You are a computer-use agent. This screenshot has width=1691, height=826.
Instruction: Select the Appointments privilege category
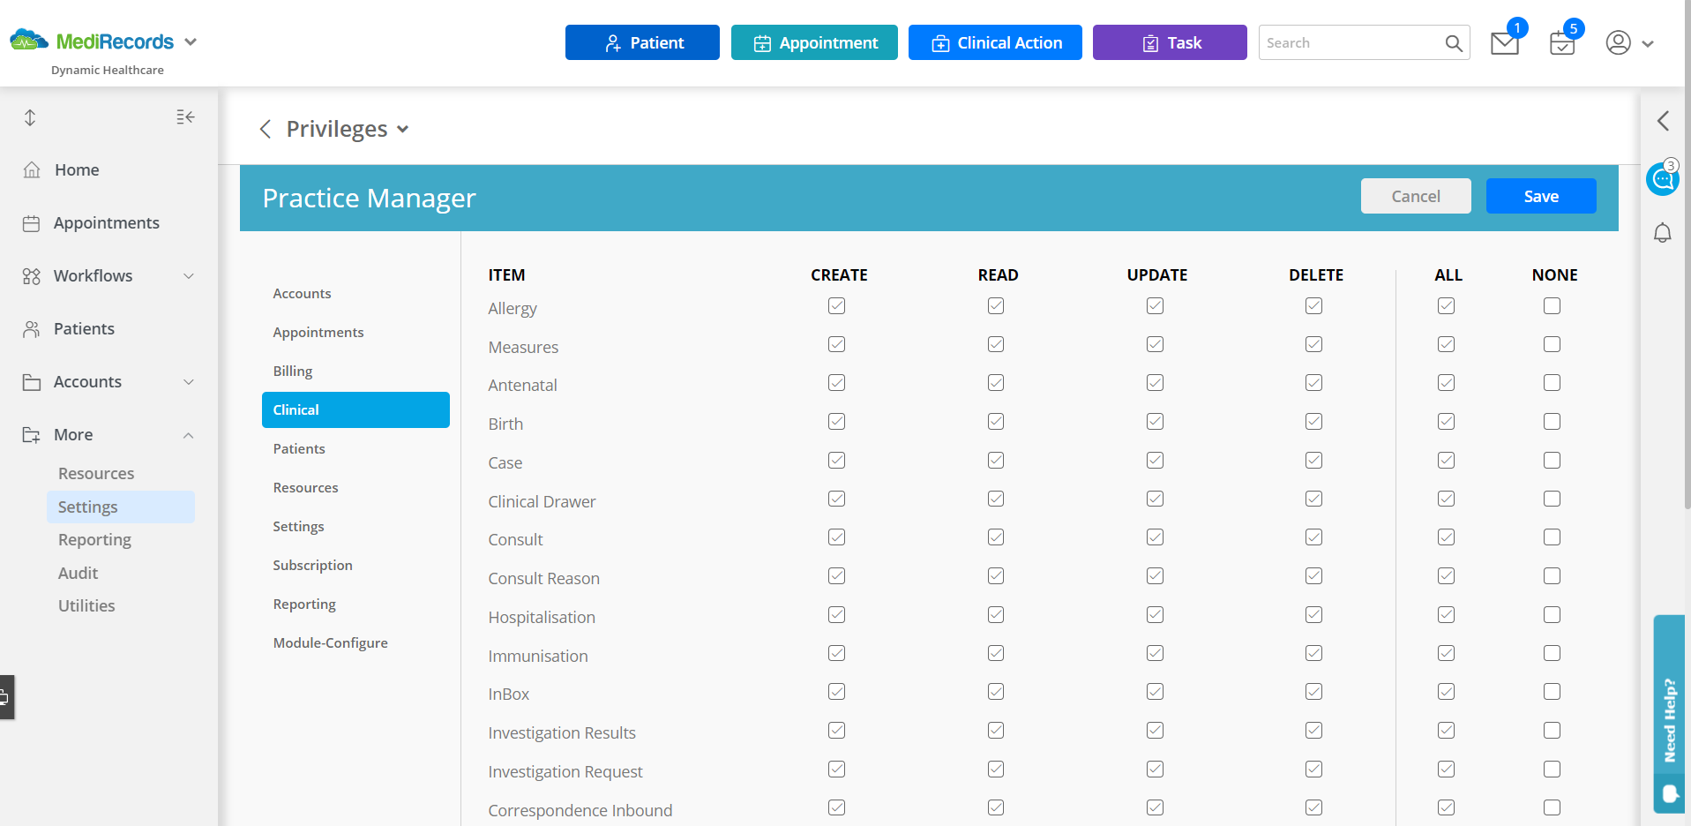[318, 333]
